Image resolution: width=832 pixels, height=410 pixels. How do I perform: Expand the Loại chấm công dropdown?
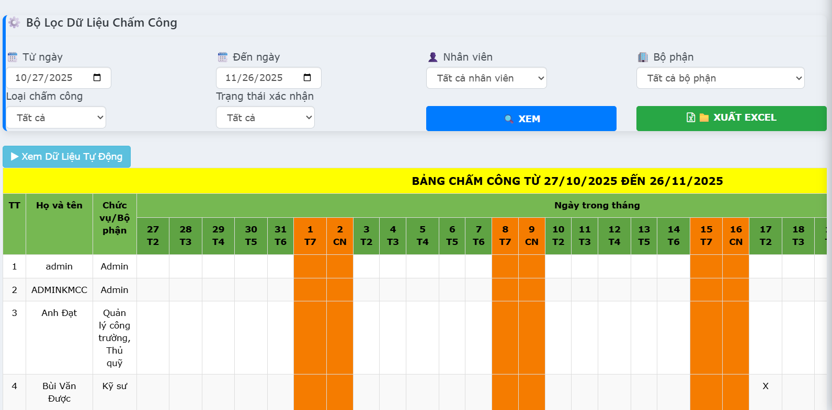(56, 118)
